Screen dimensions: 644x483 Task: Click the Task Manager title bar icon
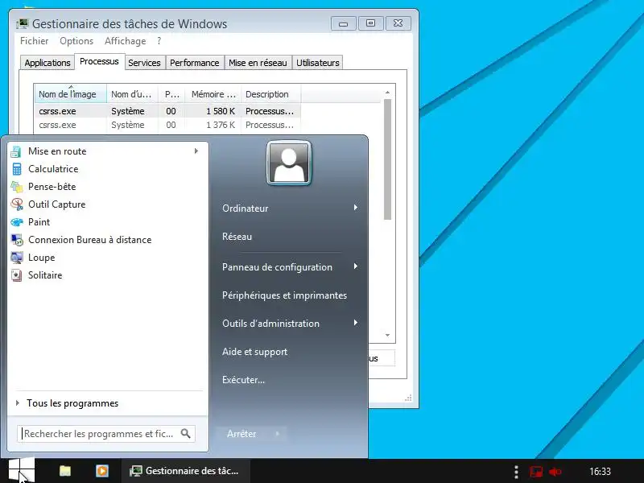[23, 23]
